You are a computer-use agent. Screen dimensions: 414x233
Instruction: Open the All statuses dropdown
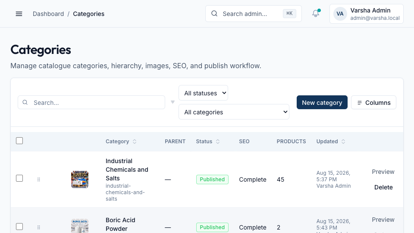point(203,93)
